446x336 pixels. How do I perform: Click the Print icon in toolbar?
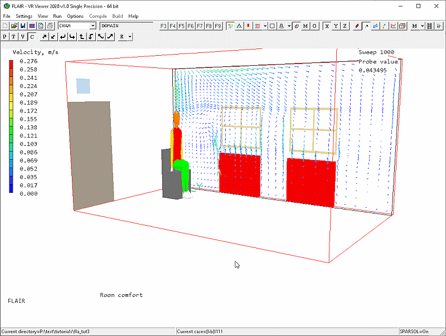click(x=50, y=26)
